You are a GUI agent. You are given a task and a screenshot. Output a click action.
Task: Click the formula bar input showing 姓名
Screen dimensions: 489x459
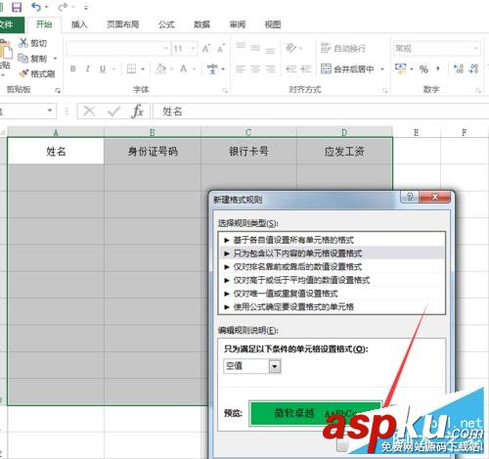tap(321, 112)
